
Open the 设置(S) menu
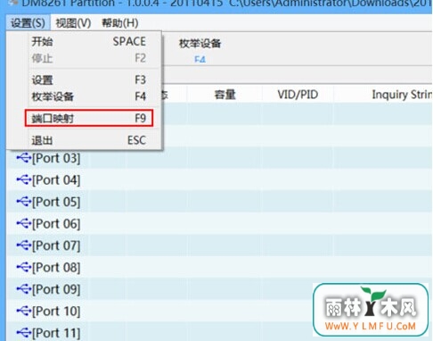coord(28,23)
